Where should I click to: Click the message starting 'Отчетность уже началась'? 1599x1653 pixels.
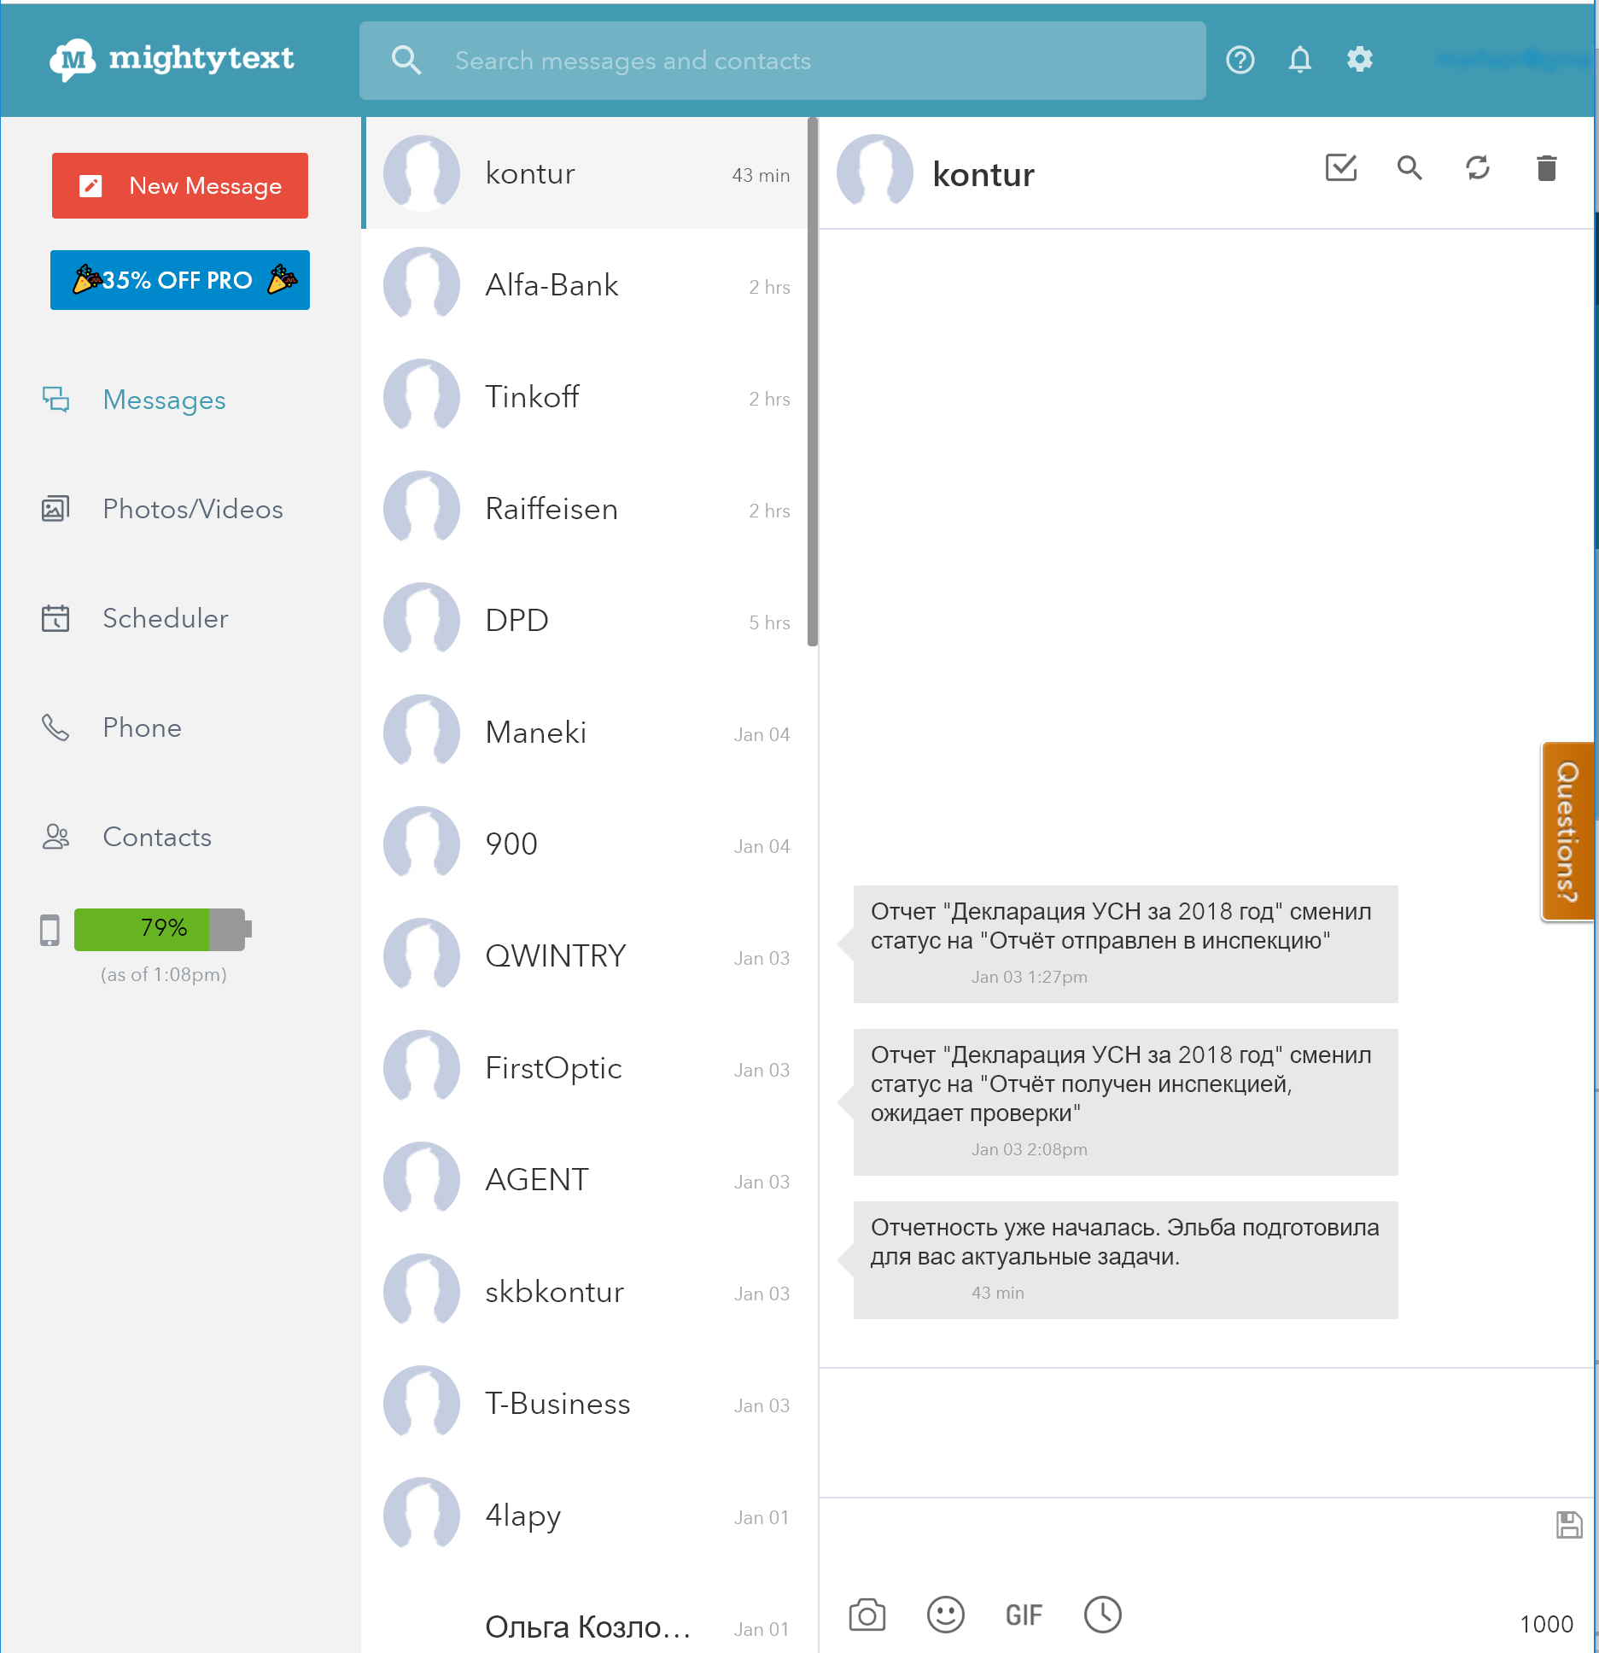pyautogui.click(x=1125, y=1260)
